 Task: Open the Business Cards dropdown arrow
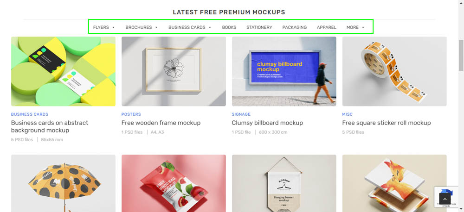click(210, 27)
